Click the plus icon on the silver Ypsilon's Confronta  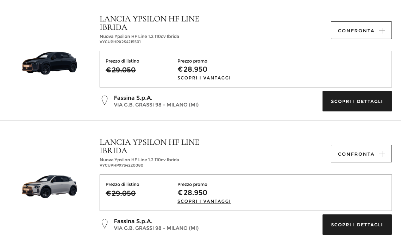[382, 154]
